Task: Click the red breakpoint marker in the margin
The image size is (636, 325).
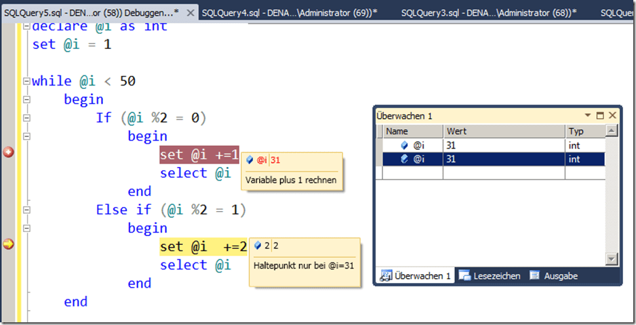Action: (9, 152)
